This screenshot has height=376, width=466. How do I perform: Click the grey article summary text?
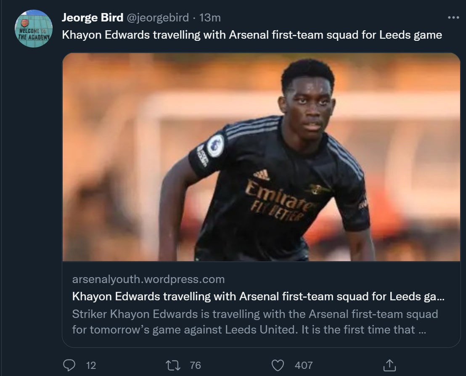coord(255,322)
